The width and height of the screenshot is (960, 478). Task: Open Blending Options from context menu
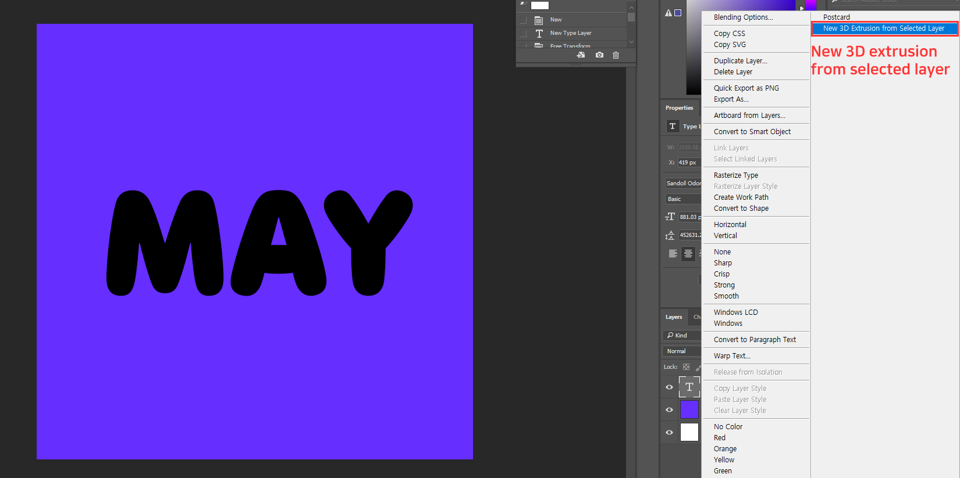click(x=744, y=17)
